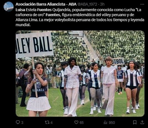
Task: Bookmark the tweet
Action: coord(135,122)
